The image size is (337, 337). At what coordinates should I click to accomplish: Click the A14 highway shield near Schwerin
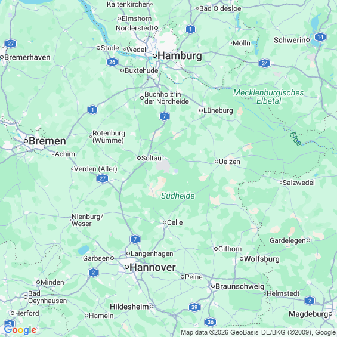coord(320,37)
